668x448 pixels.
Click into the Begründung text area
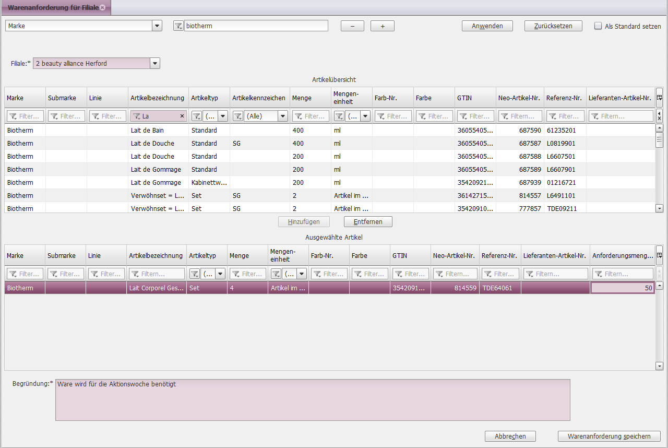tap(313, 400)
